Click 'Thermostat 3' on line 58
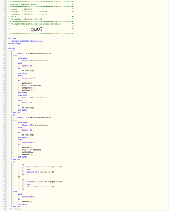This screenshot has width=169, height=212. (x=28, y=142)
